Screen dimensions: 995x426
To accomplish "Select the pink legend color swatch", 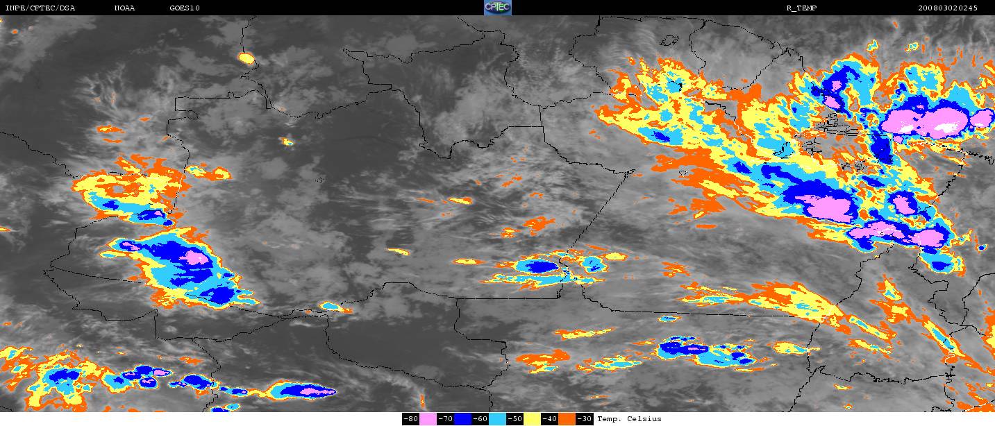I will (428, 419).
